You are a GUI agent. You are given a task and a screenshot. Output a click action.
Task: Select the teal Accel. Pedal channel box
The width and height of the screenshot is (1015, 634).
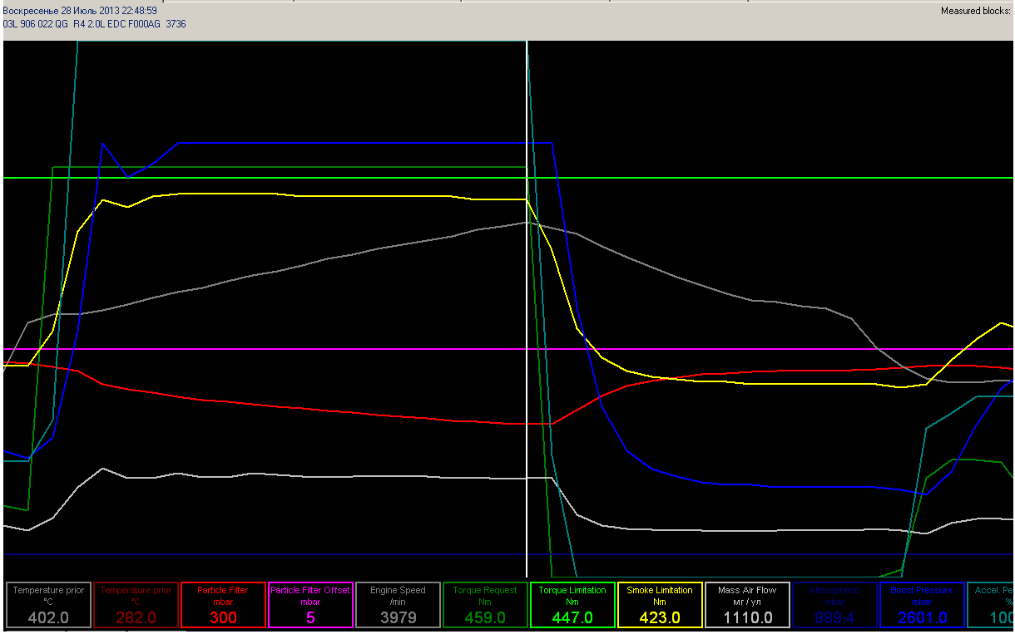(991, 604)
